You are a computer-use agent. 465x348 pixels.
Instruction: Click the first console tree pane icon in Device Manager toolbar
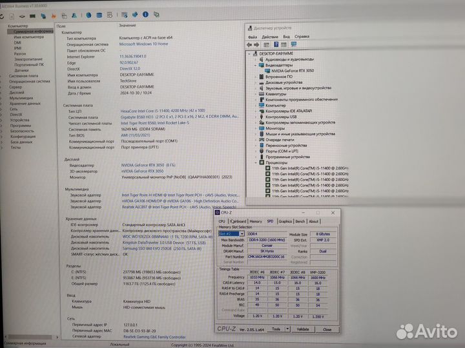(266, 44)
